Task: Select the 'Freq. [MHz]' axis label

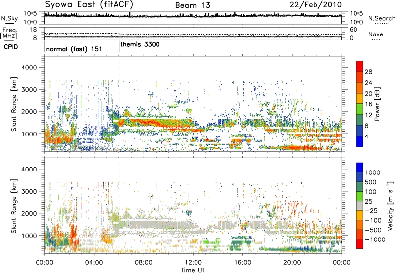Action: pos(9,34)
